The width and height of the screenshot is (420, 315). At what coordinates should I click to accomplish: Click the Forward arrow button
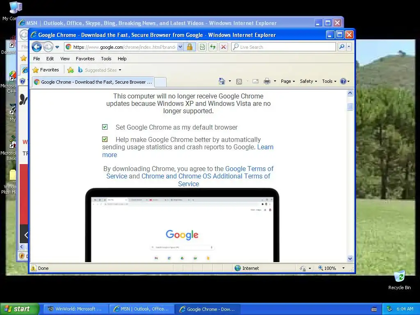[x=48, y=47]
